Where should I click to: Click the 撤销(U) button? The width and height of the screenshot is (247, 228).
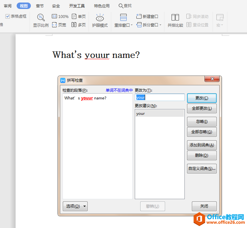coord(153,206)
